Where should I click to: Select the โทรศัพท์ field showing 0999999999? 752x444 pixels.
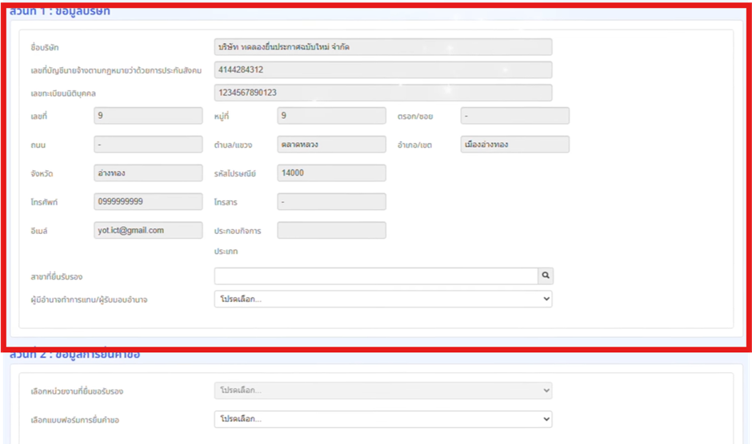(x=148, y=202)
